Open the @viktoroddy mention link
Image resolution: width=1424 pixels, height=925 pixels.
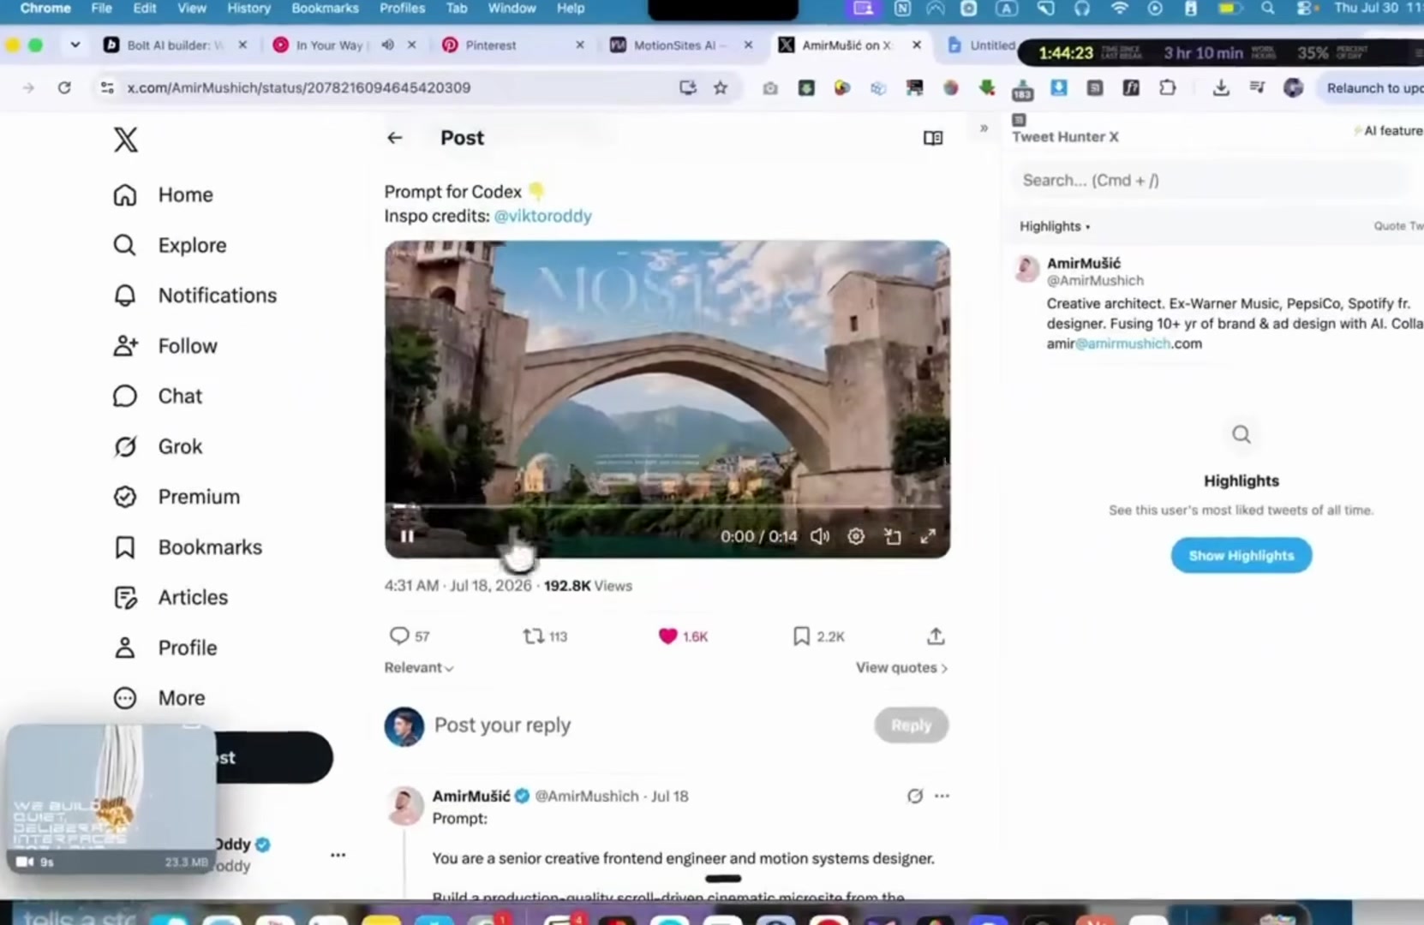pyautogui.click(x=542, y=216)
